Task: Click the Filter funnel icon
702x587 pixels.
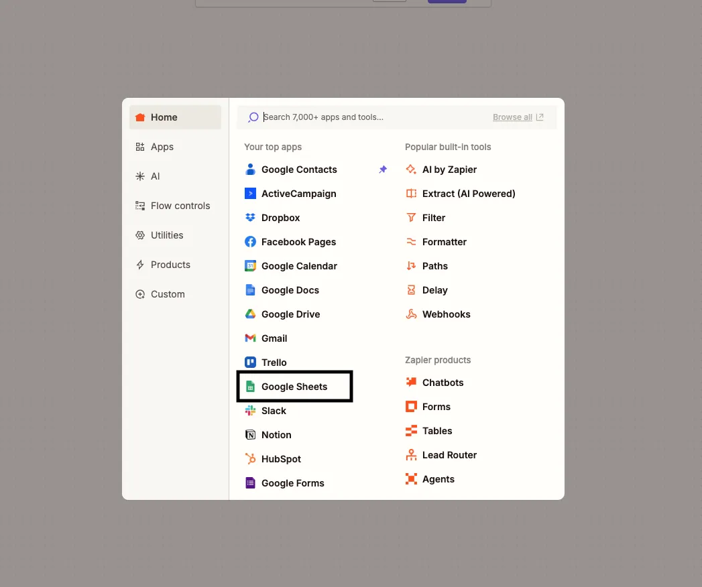Action: (411, 218)
